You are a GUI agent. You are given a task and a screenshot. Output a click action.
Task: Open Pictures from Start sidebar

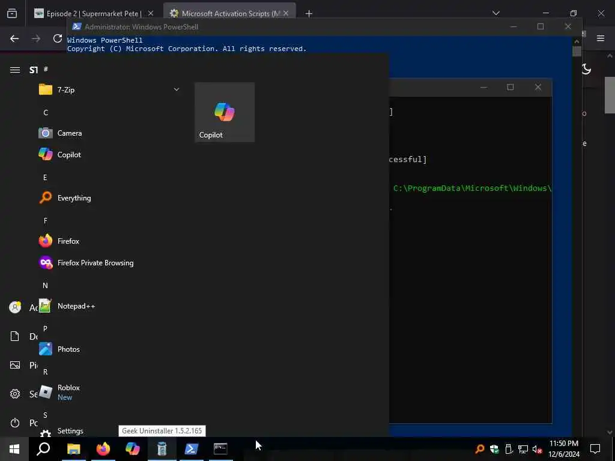coord(15,365)
